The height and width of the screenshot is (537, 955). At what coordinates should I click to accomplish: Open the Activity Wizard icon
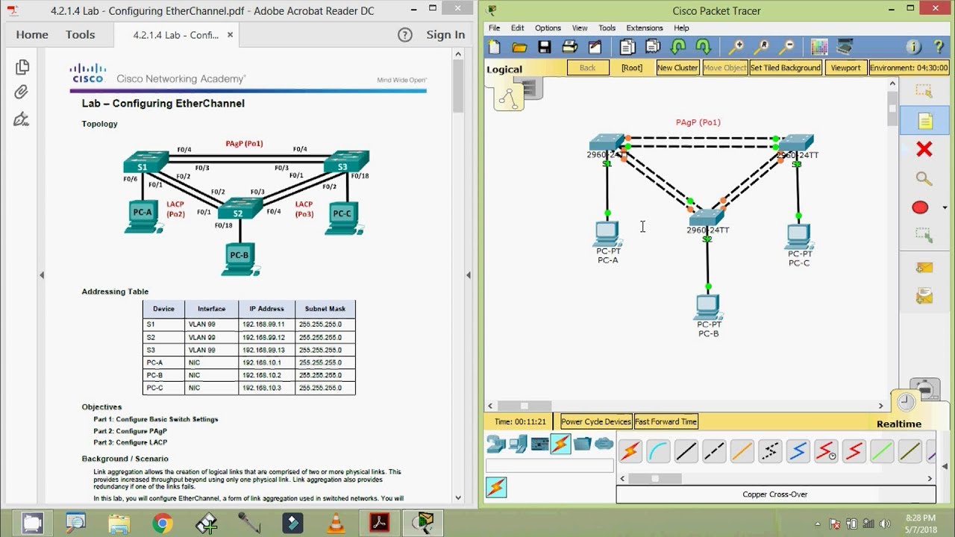point(595,47)
